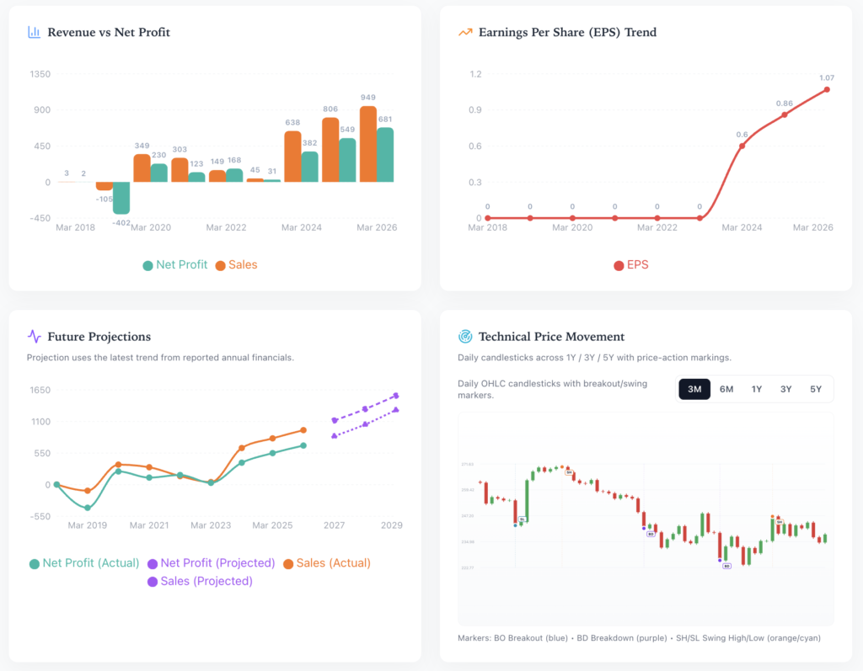Click the last BD breakdown marker on the chart
The width and height of the screenshot is (863, 671).
pyautogui.click(x=726, y=566)
